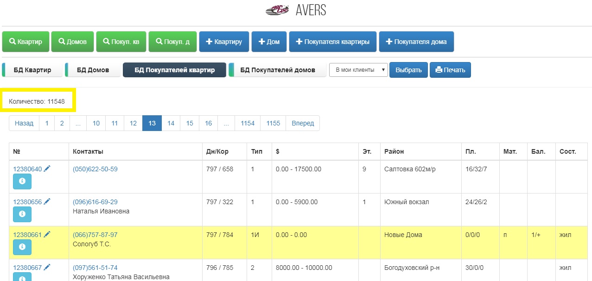Switch to БД Квартир tab

[x=33, y=70]
